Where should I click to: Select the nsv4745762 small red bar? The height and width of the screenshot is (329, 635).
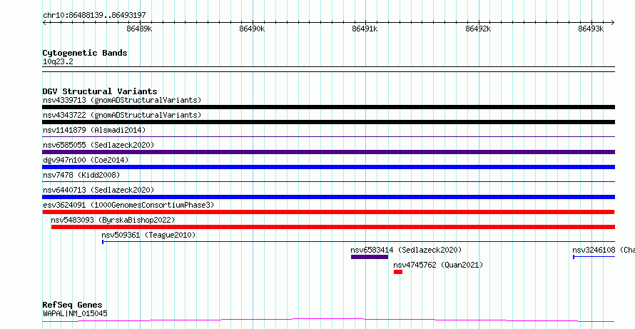398,272
